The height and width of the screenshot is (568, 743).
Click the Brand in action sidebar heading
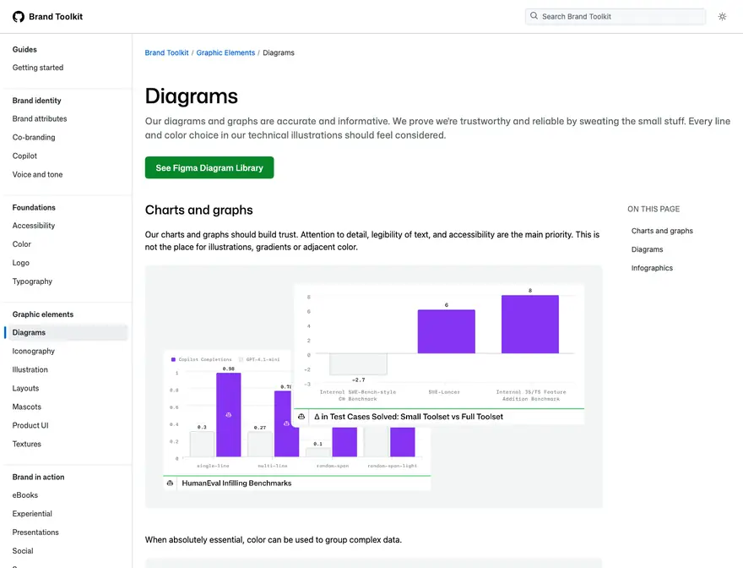[x=38, y=477]
